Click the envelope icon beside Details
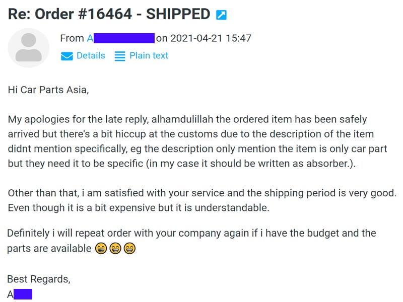 67,56
